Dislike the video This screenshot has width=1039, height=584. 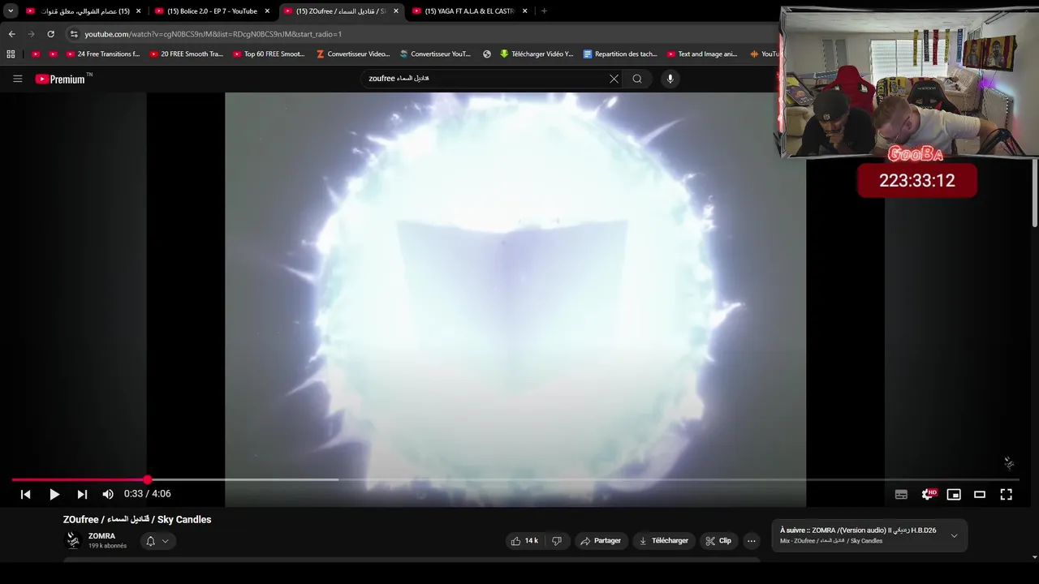point(557,541)
